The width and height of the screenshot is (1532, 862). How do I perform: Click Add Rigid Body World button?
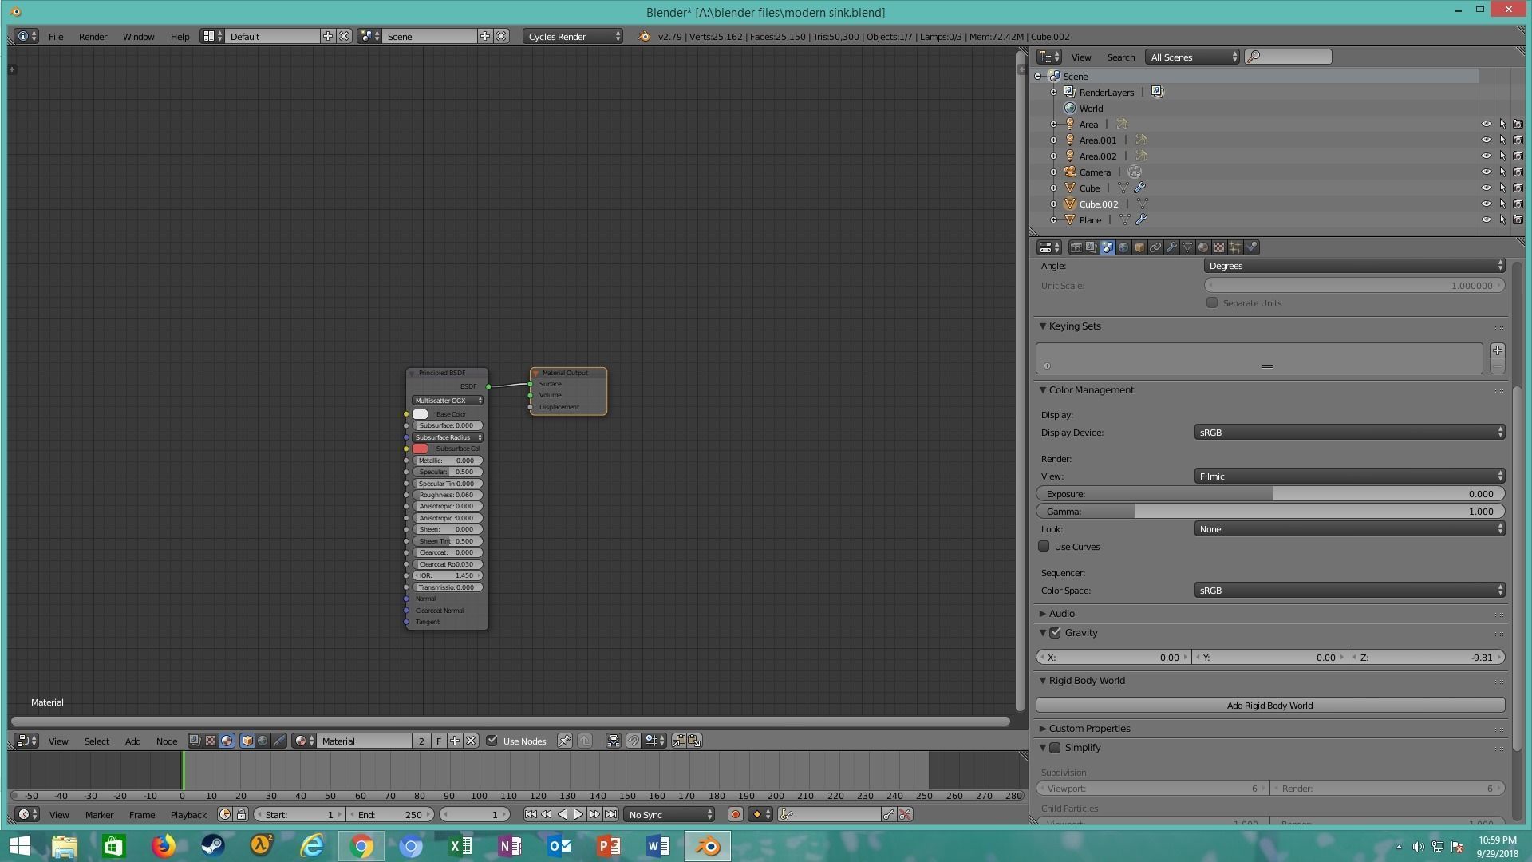[1269, 706]
